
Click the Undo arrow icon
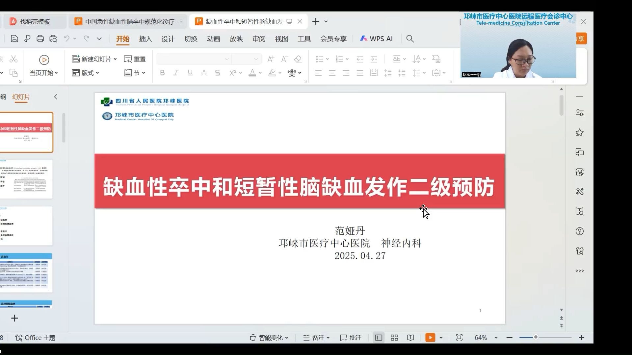click(x=67, y=39)
